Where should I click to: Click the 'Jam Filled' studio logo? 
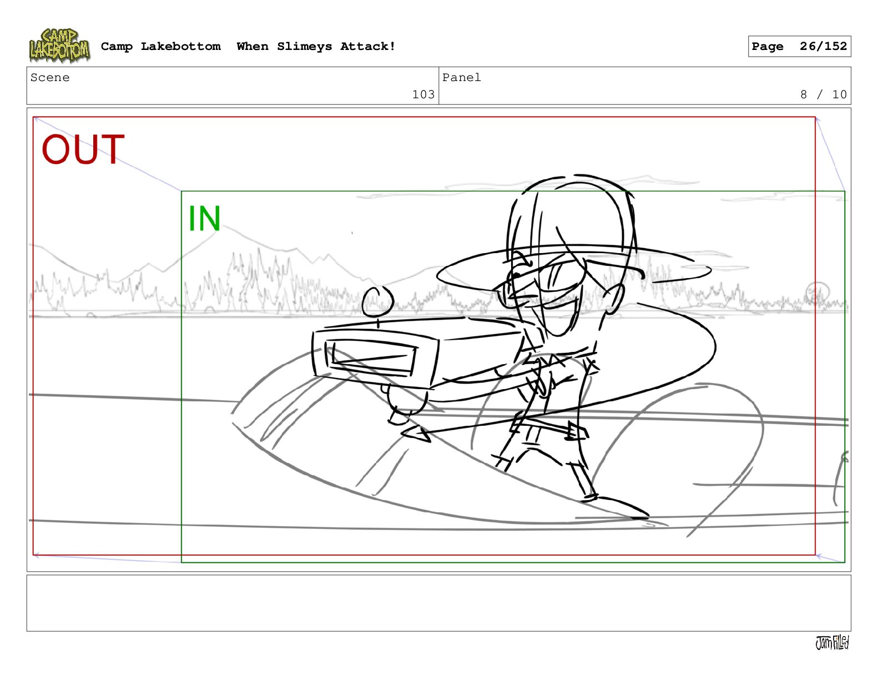click(x=832, y=642)
